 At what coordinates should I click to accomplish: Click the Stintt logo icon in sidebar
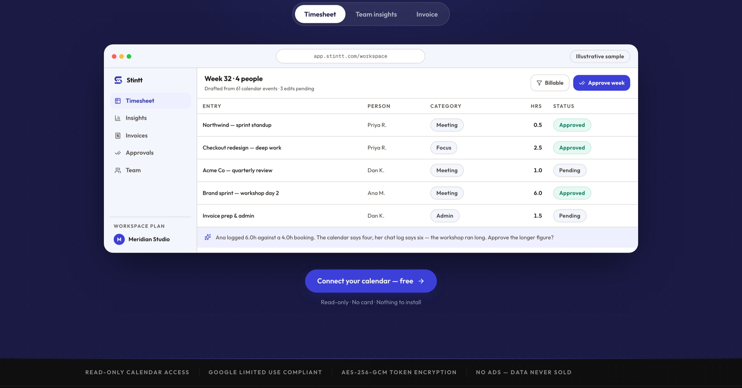(x=118, y=80)
